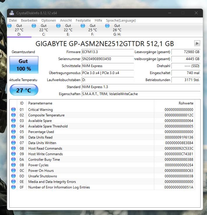Switch to drive E: tab

pyautogui.click(x=68, y=30)
